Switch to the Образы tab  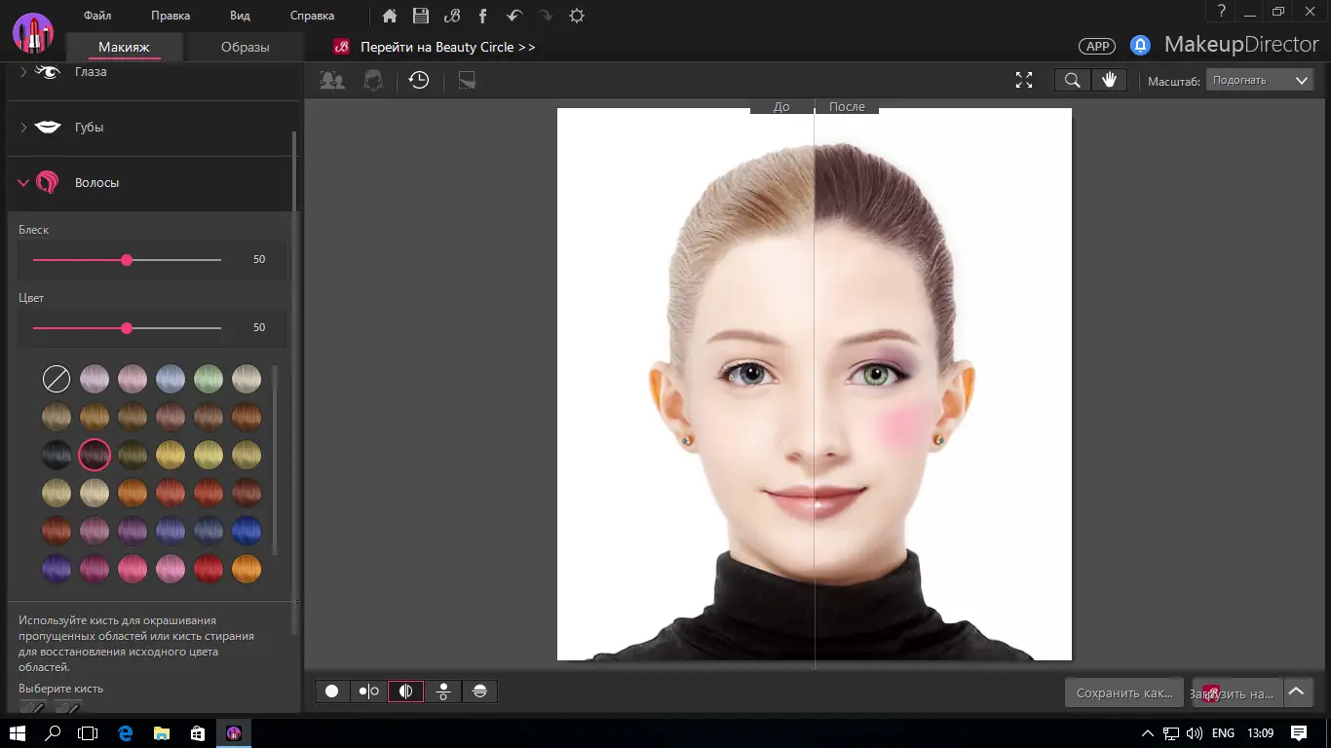(245, 47)
